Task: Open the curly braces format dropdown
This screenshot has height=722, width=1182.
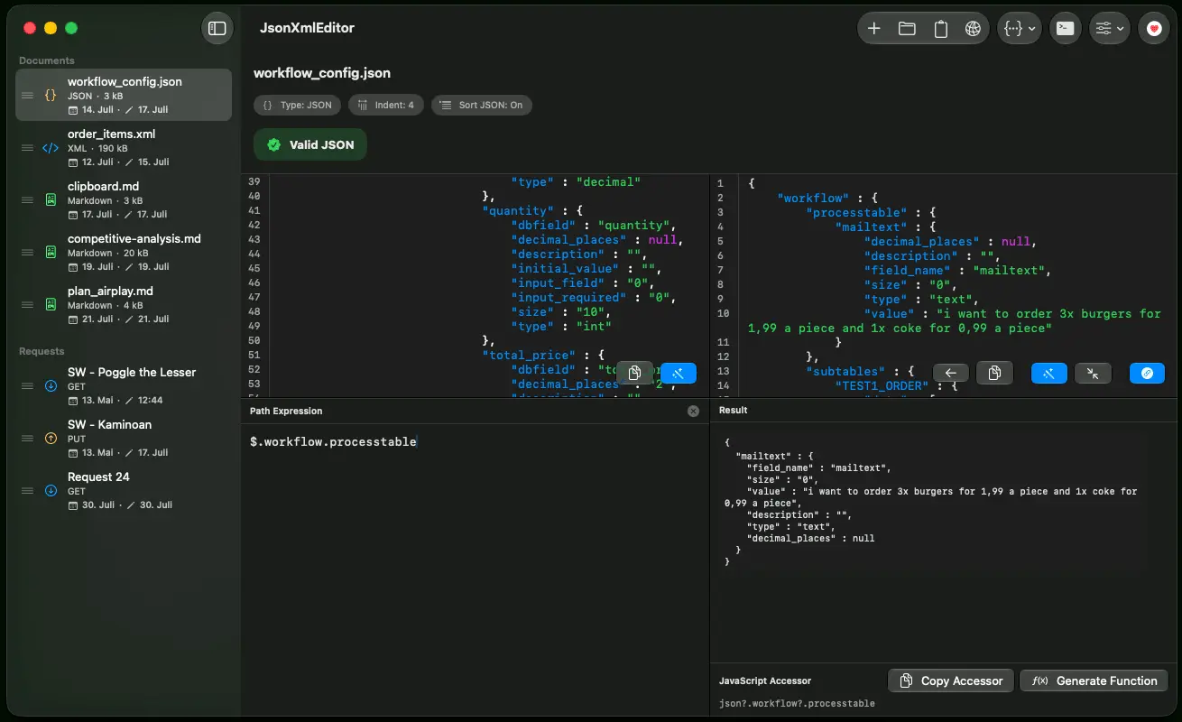Action: pyautogui.click(x=1020, y=28)
